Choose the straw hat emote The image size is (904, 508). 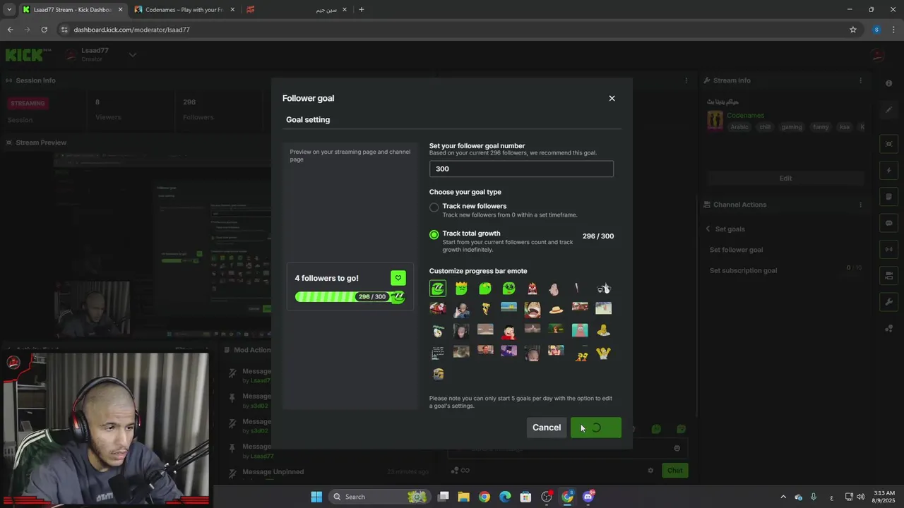pyautogui.click(x=556, y=310)
